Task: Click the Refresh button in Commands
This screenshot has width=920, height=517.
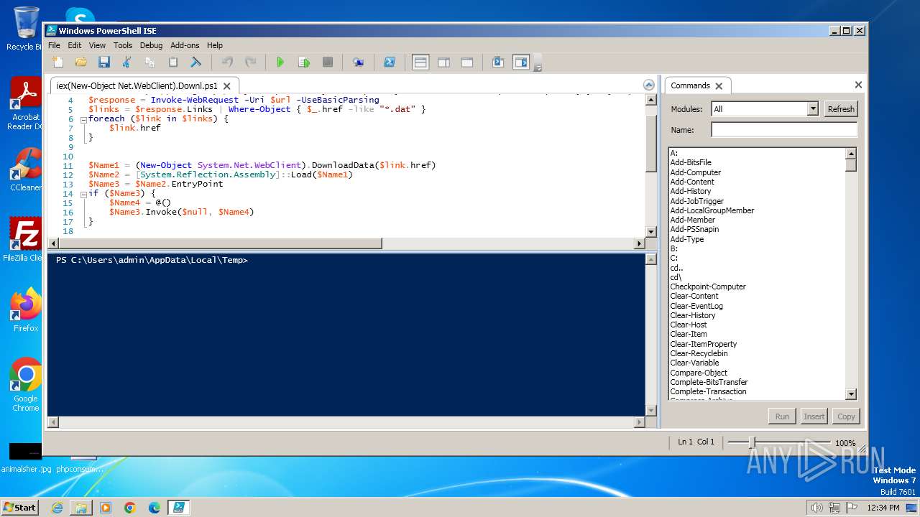Action: coord(841,109)
